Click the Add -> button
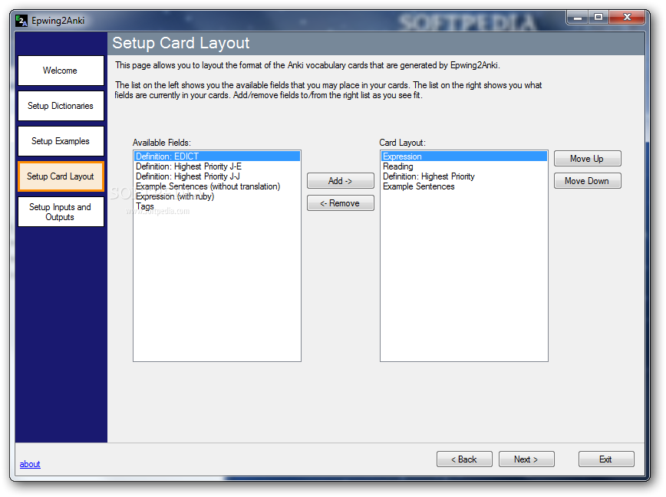666x497 pixels. click(x=340, y=181)
